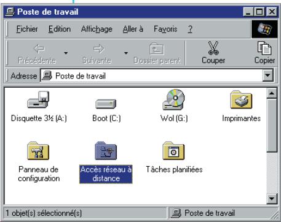Select the Wol (G:) CD-ROM icon
The height and width of the screenshot is (222, 281).
(x=173, y=99)
